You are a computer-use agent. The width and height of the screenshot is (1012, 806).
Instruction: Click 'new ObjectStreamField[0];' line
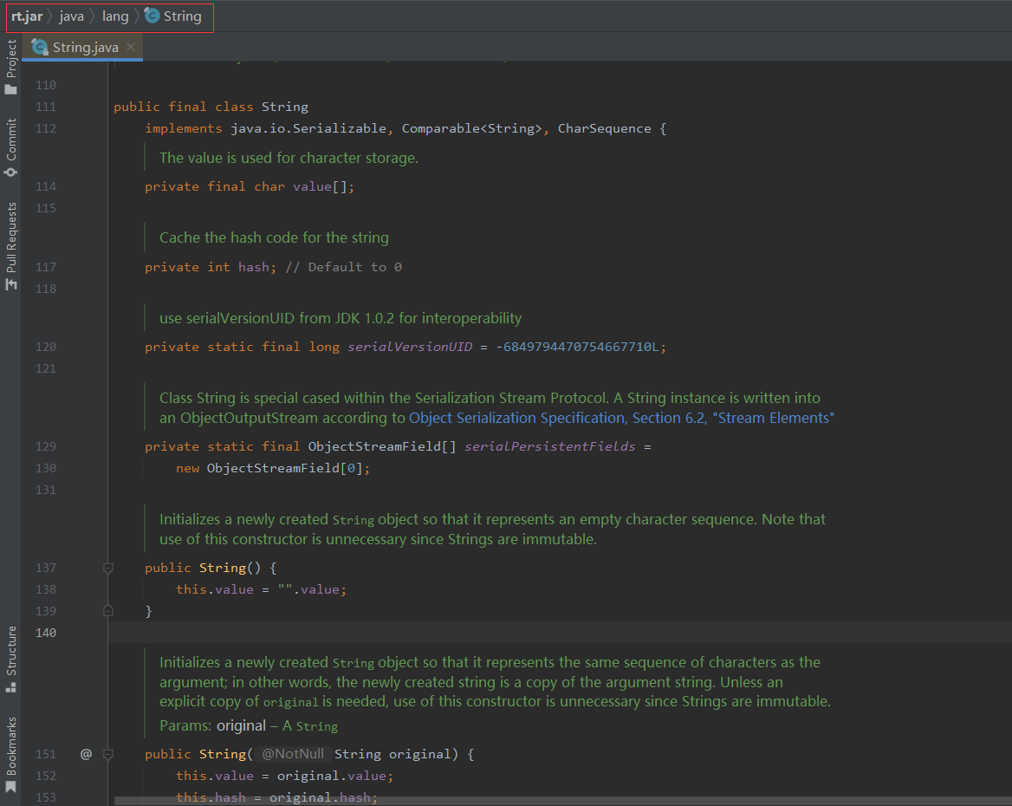(x=273, y=468)
